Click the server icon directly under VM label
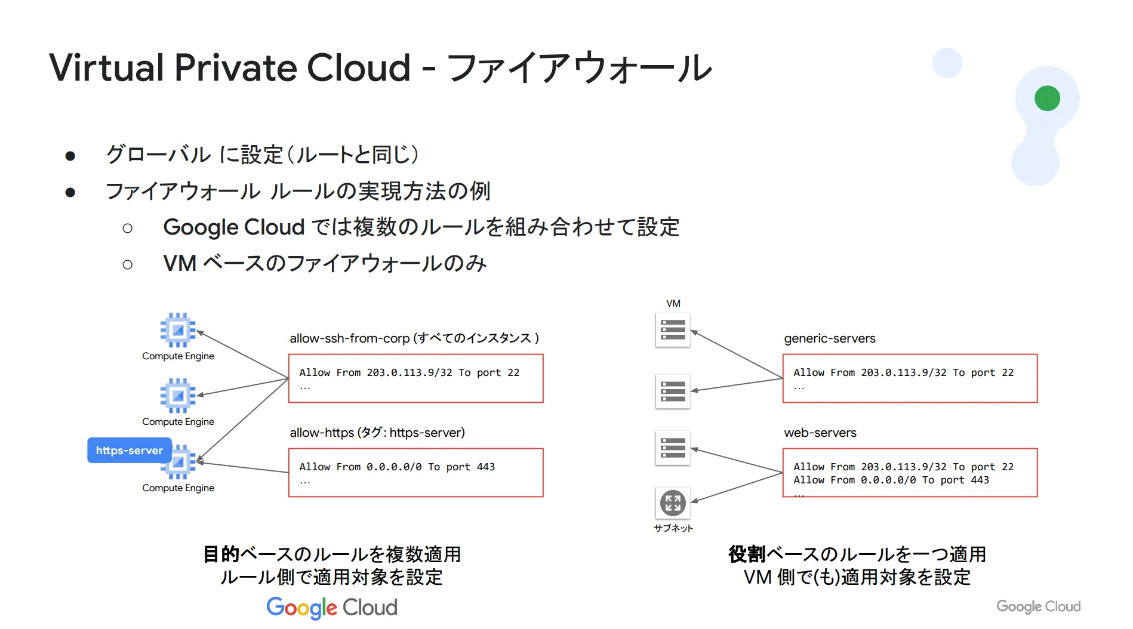This screenshot has width=1133, height=629. (x=673, y=329)
